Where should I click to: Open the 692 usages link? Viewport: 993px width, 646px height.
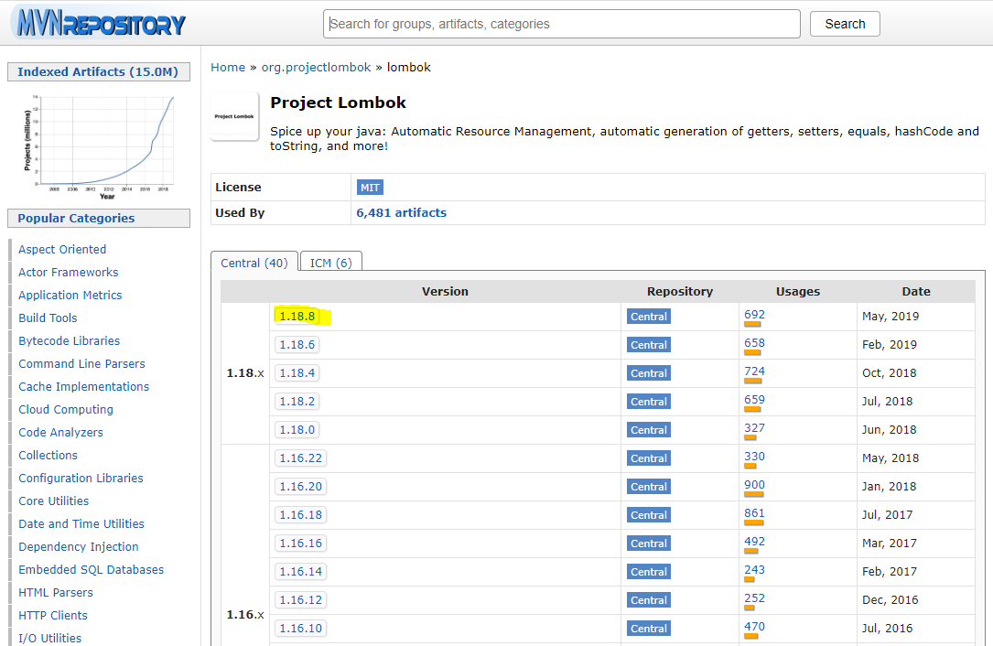(754, 315)
